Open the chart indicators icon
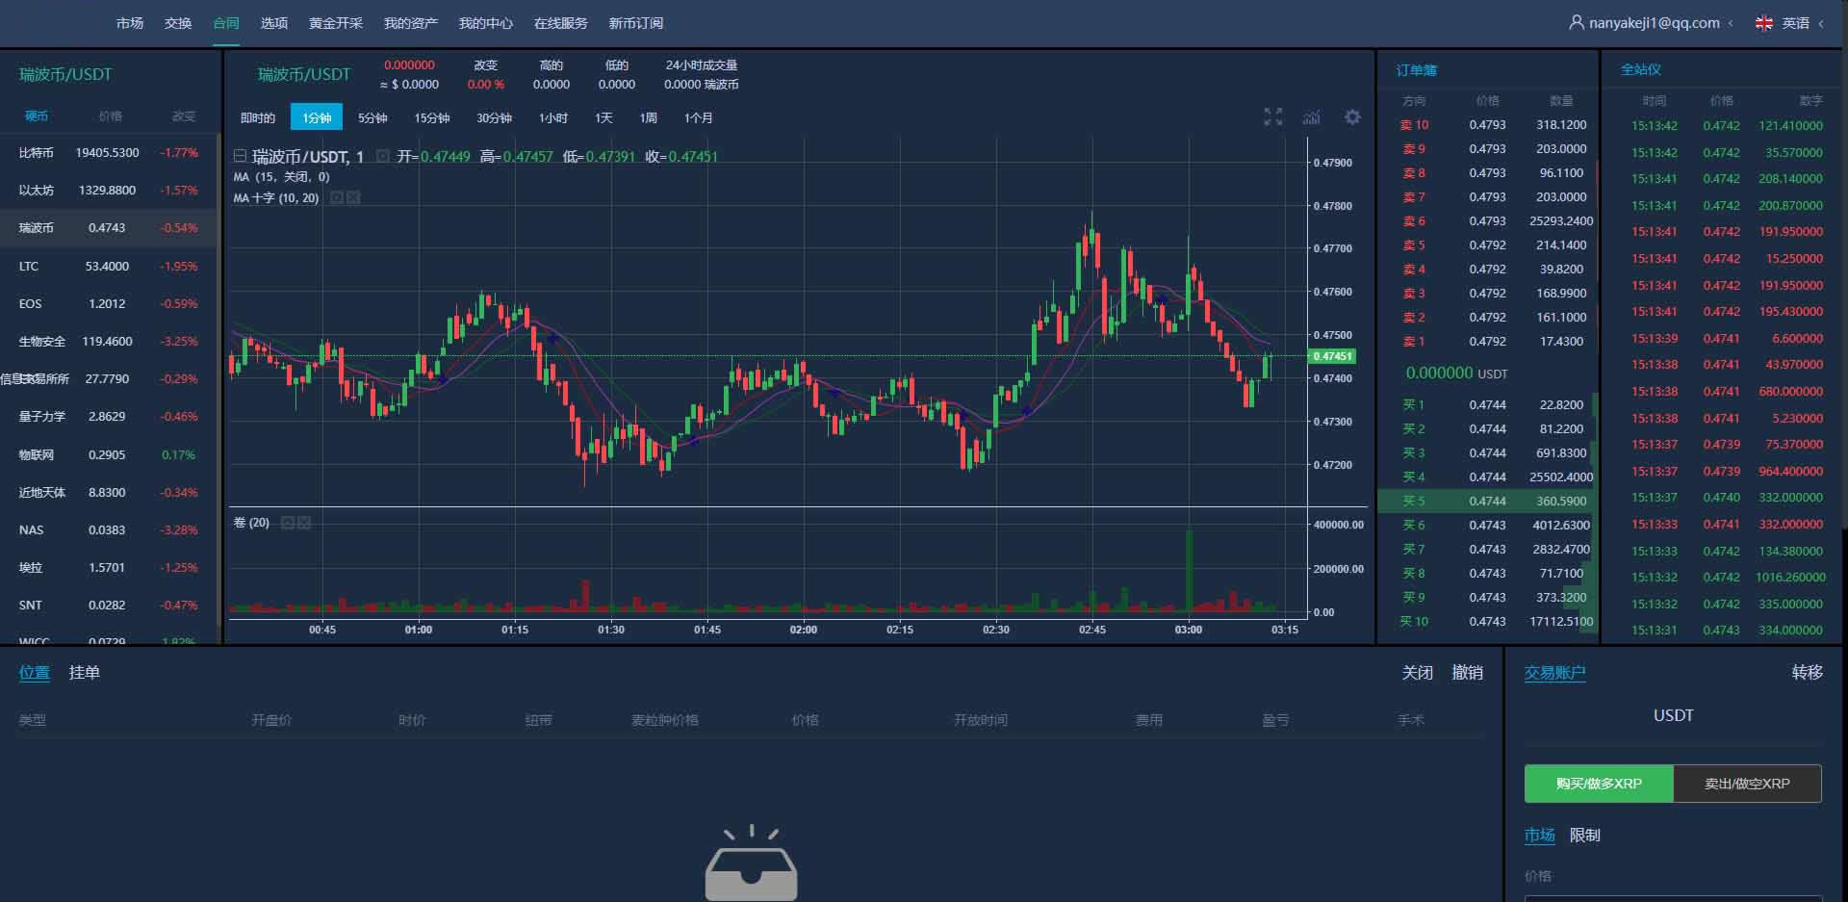 pyautogui.click(x=1311, y=117)
